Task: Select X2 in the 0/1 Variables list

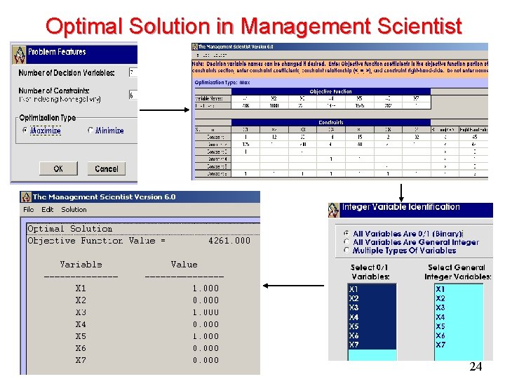Action: tap(372, 298)
